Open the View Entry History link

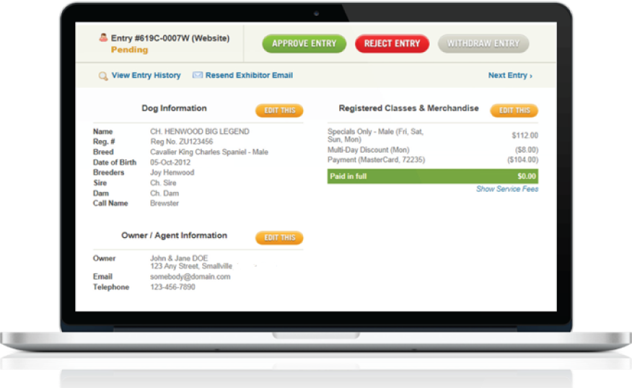pos(146,76)
